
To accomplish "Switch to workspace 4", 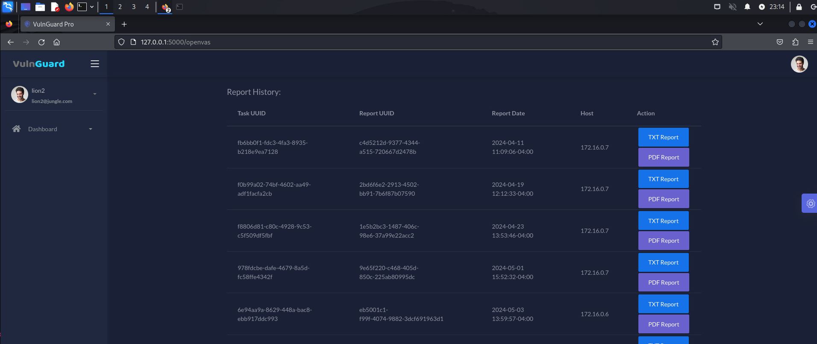I will tap(147, 6).
